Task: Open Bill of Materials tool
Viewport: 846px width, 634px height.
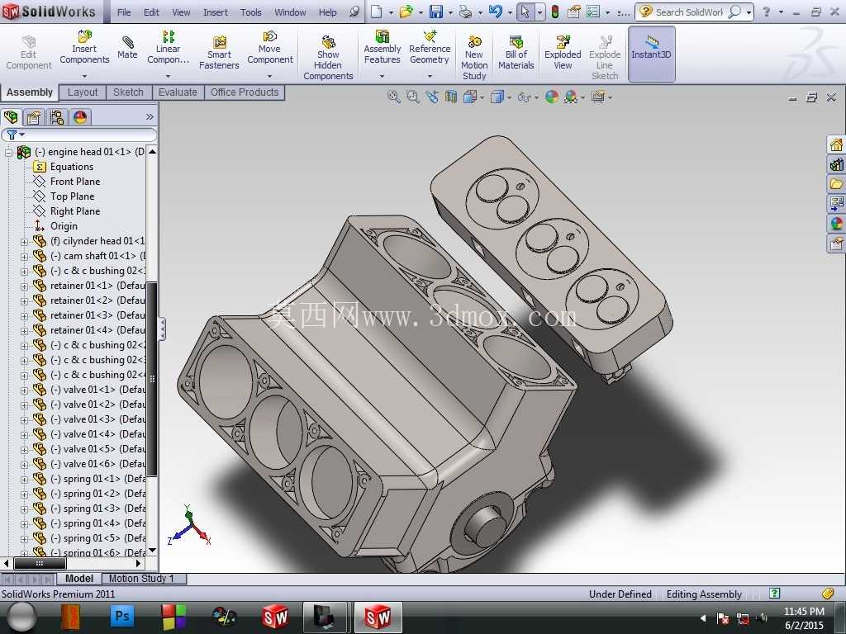Action: pyautogui.click(x=516, y=53)
